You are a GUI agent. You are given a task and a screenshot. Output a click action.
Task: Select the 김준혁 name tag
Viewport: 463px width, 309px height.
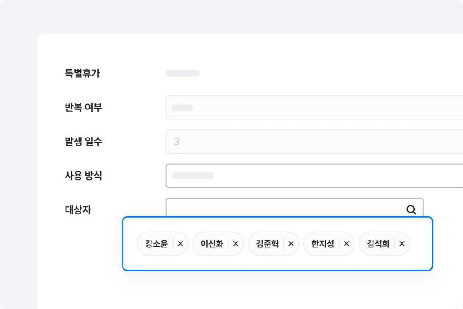pos(267,244)
